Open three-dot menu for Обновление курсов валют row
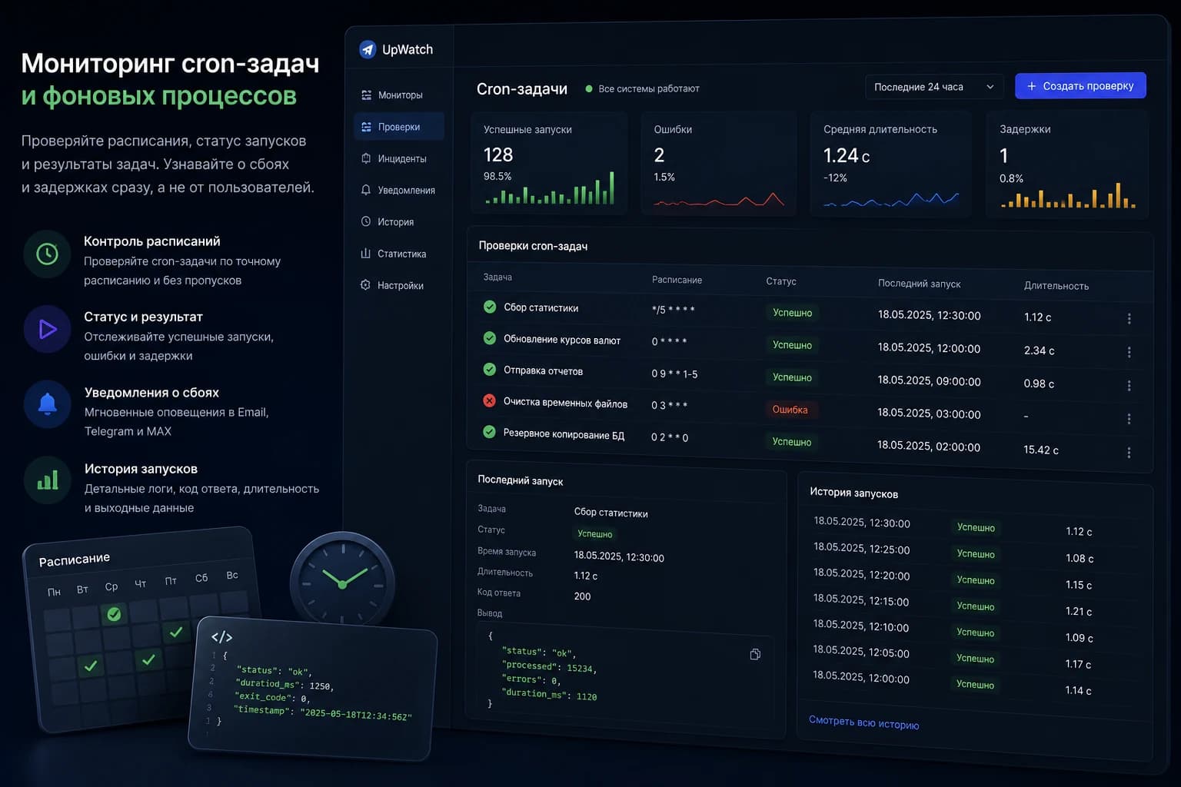Image resolution: width=1181 pixels, height=787 pixels. [1129, 352]
